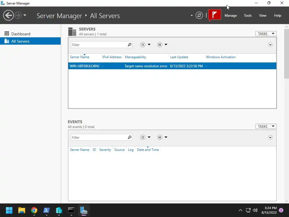289x217 pixels.
Task: Sort events by ID column
Action: 94,150
